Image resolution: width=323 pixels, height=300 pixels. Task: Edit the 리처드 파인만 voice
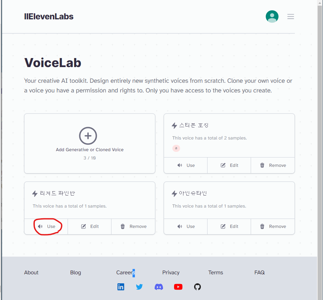click(x=90, y=227)
